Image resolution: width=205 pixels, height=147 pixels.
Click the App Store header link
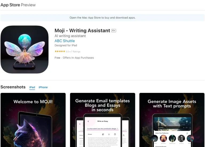click(10, 5)
